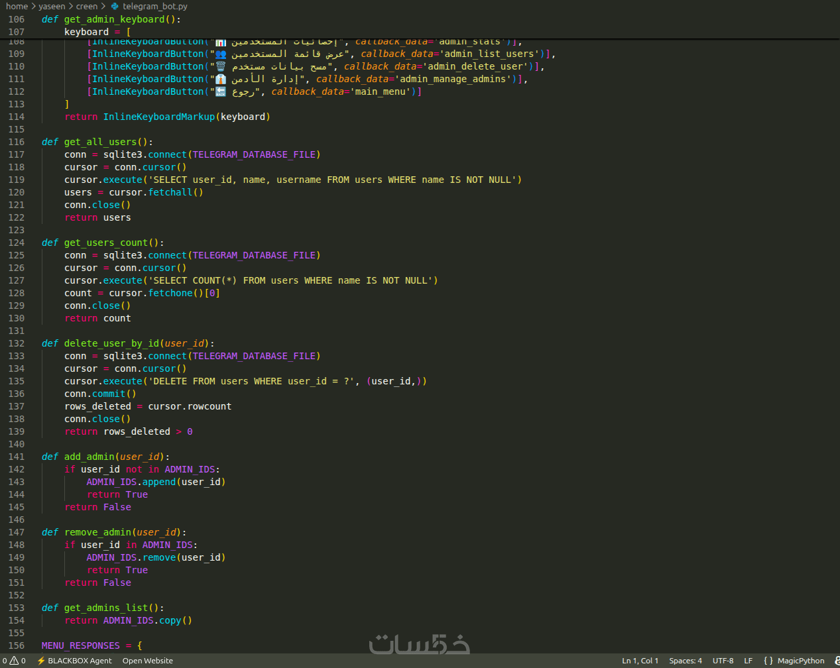Click cursor.fetchall() on line 120
Viewport: 840px width, 668px height.
(x=156, y=192)
